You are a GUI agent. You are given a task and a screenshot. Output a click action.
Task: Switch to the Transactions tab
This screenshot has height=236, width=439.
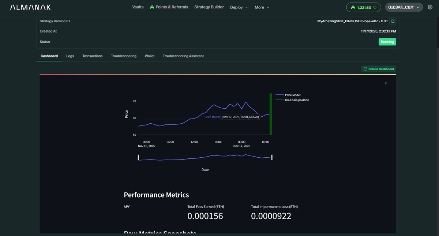(x=92, y=56)
